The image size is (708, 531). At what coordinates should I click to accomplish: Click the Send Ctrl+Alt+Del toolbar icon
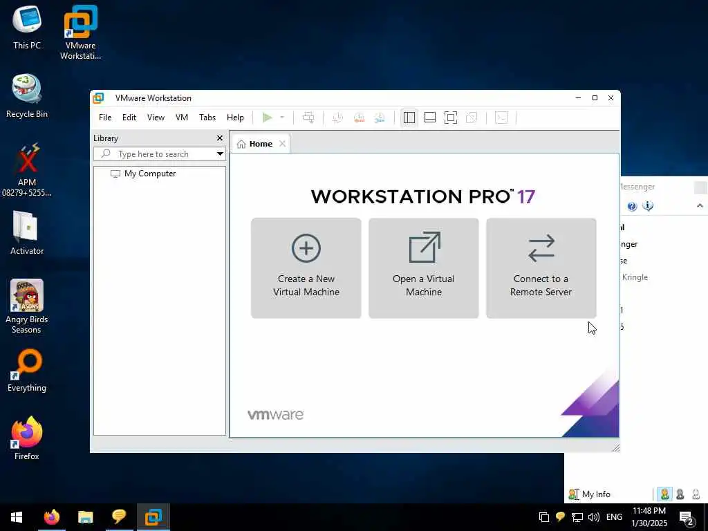click(x=308, y=118)
